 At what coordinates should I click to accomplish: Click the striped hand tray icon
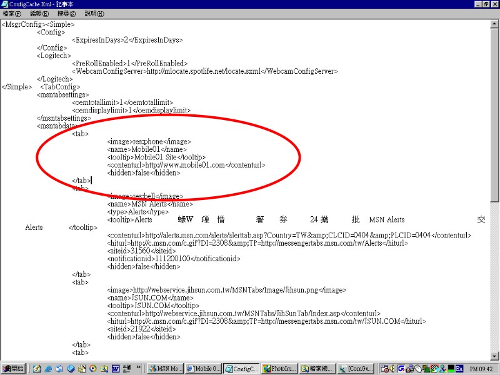(x=434, y=369)
